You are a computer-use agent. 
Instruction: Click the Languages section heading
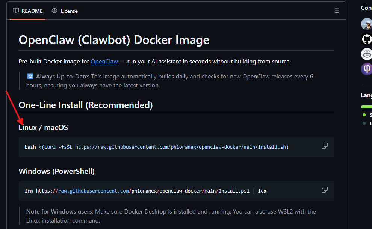click(x=366, y=95)
